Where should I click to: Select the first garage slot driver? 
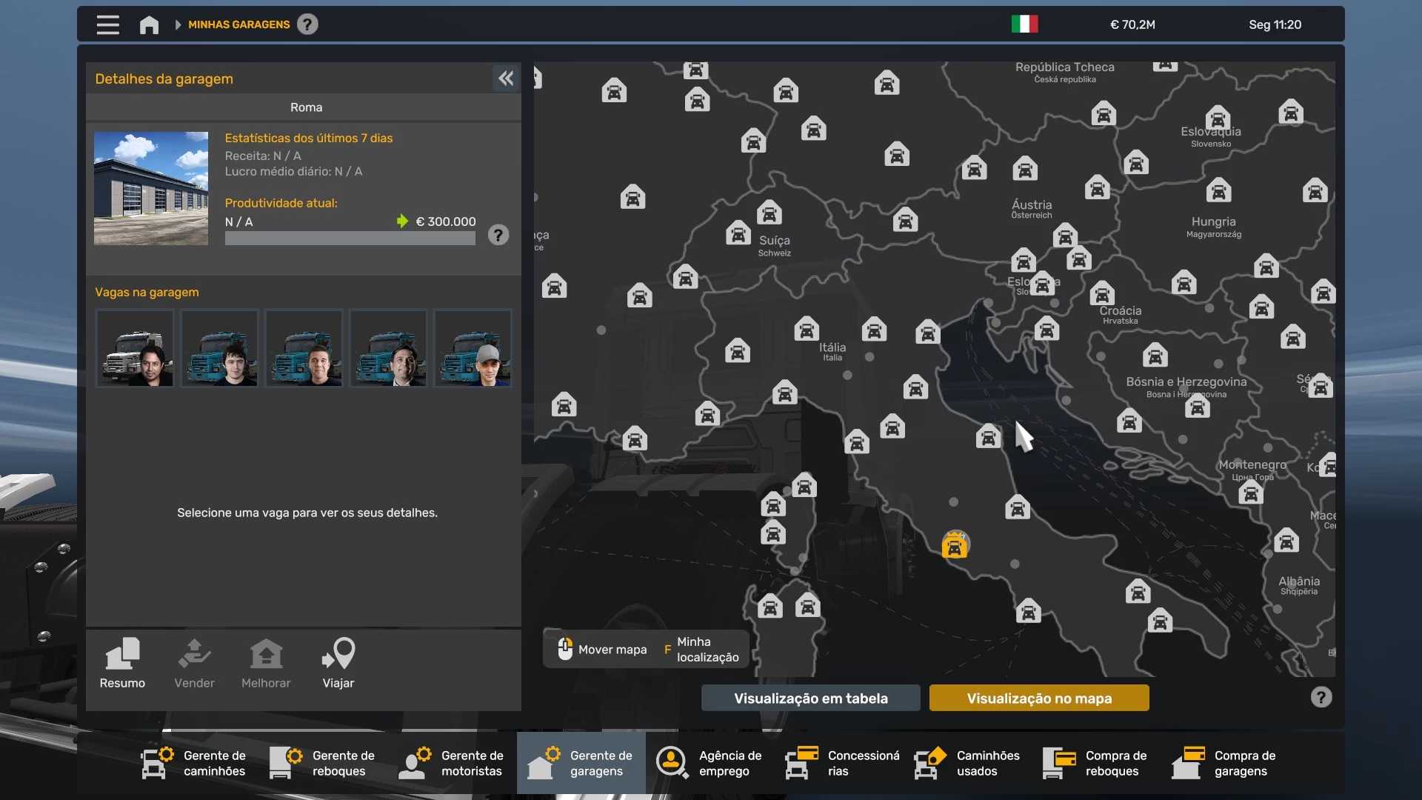[x=135, y=348]
